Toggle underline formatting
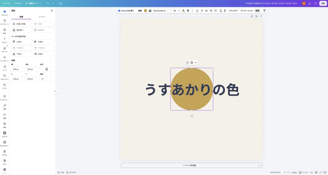The image size is (328, 175). coord(197,11)
